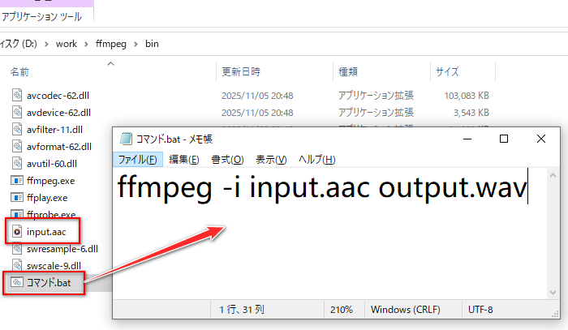The width and height of the screenshot is (568, 330).
Task: Click the bin folder in breadcrumb
Action: [x=153, y=44]
